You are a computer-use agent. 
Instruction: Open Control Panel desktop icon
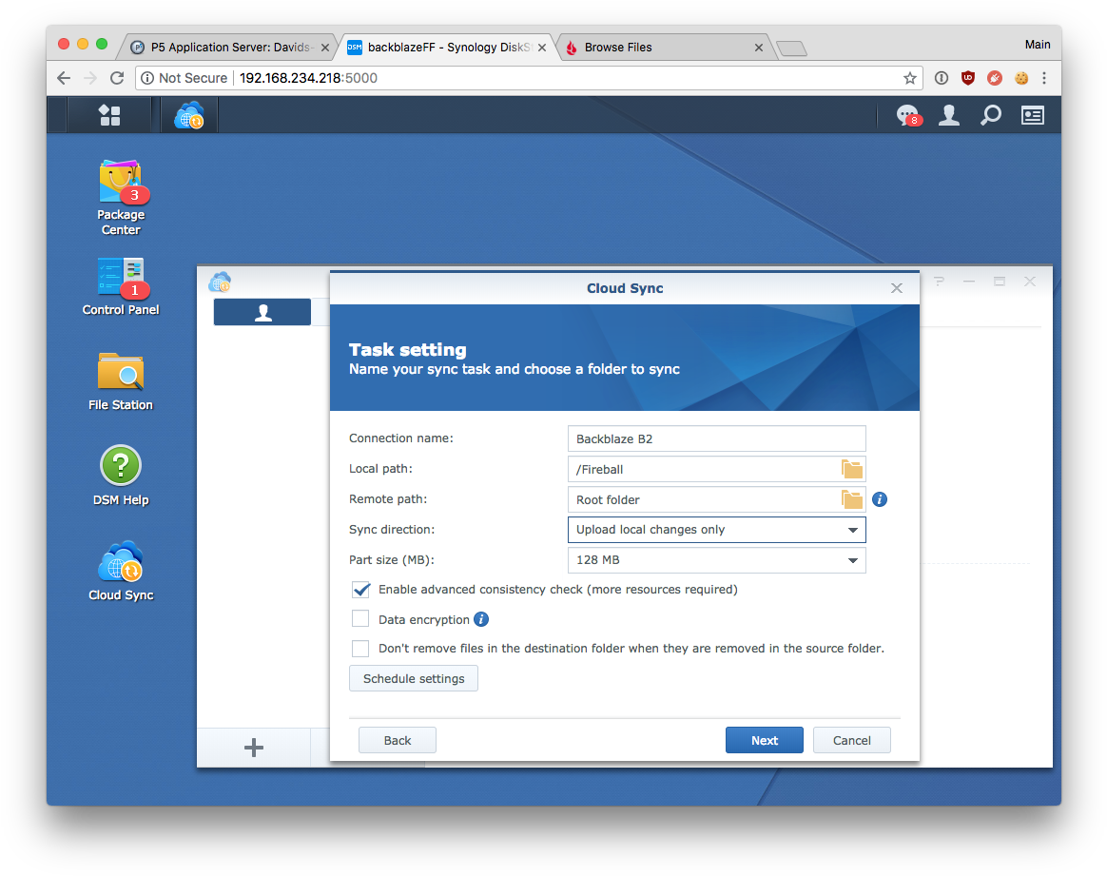point(121,286)
